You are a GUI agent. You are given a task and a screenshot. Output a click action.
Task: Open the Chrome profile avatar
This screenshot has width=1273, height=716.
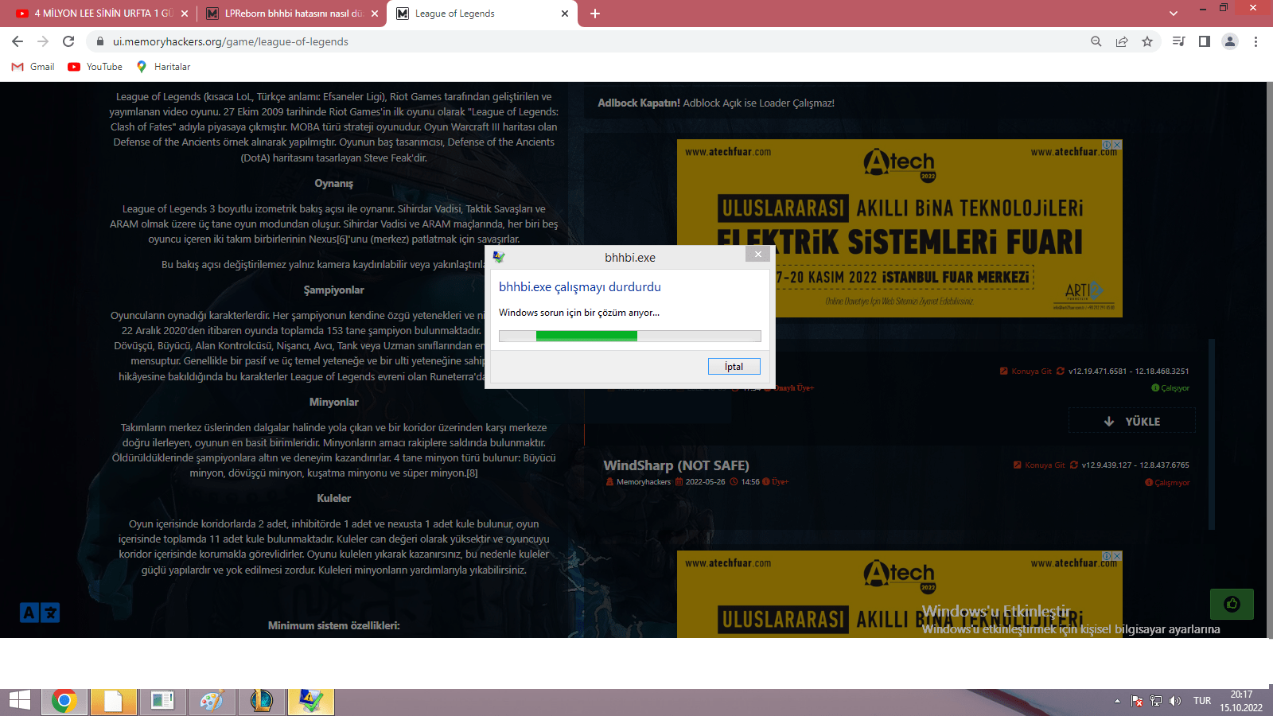(1230, 41)
